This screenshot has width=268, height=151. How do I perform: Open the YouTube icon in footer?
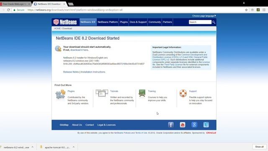183,125
